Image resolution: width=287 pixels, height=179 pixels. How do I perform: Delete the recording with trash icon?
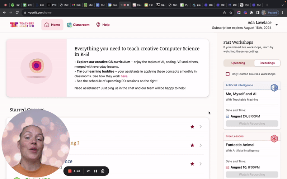(x=103, y=171)
